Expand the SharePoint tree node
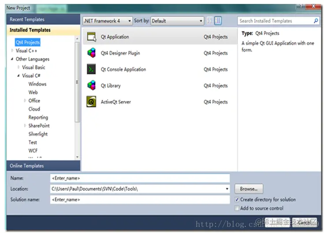Image resolution: width=324 pixels, height=233 pixels. pos(25,125)
